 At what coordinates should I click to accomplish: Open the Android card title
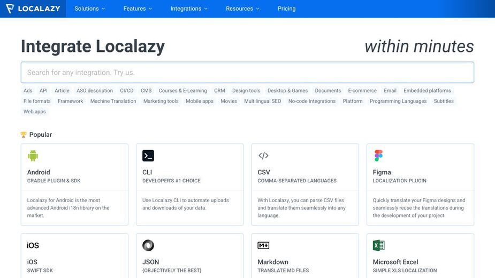point(39,172)
